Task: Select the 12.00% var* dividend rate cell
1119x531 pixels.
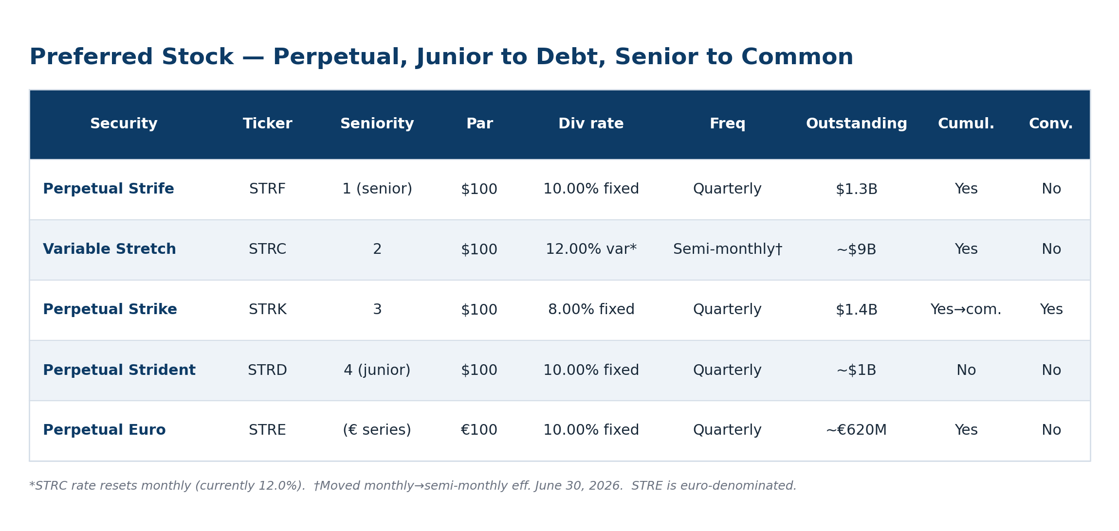Action: (591, 249)
